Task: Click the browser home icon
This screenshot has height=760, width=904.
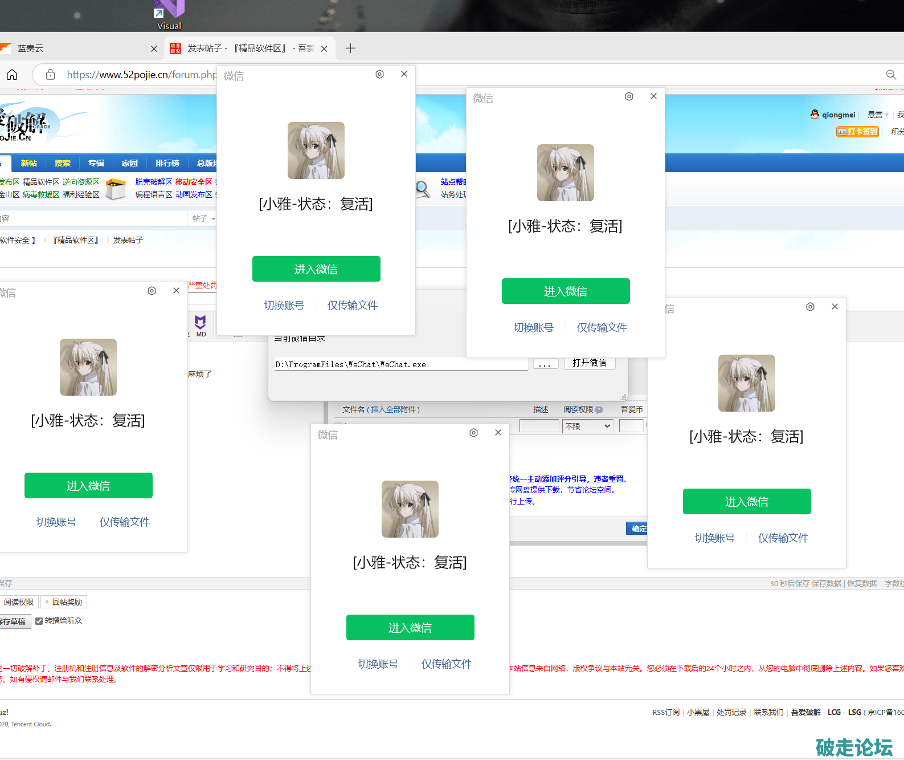Action: [12, 75]
